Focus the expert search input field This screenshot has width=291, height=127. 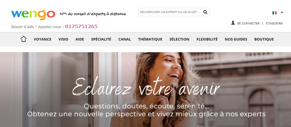pyautogui.click(x=170, y=12)
